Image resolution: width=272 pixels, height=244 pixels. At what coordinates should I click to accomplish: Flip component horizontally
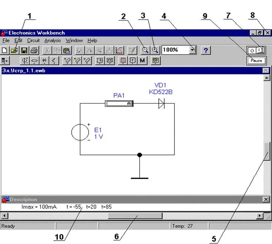pos(90,50)
